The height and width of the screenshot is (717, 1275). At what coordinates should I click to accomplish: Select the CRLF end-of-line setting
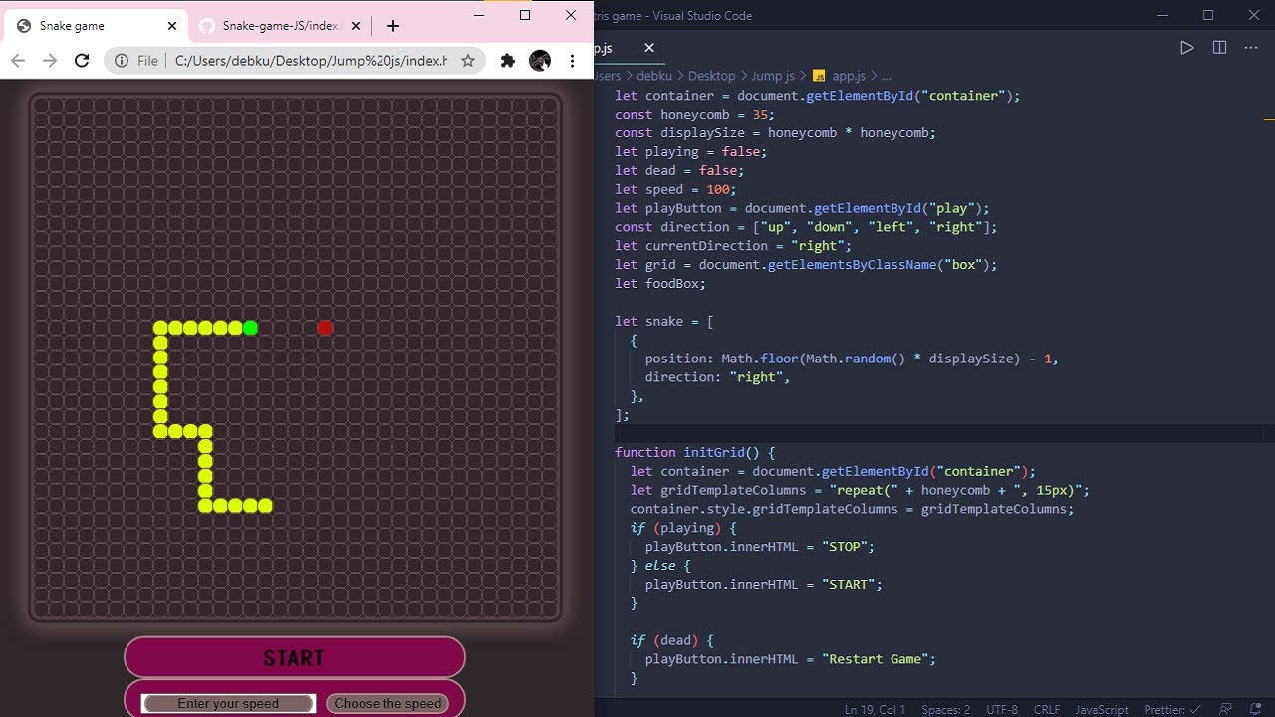1047,709
